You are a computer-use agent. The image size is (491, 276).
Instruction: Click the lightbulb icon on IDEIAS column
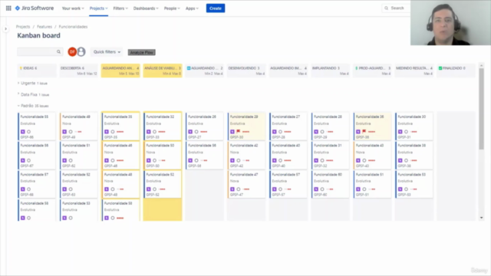coord(21,68)
